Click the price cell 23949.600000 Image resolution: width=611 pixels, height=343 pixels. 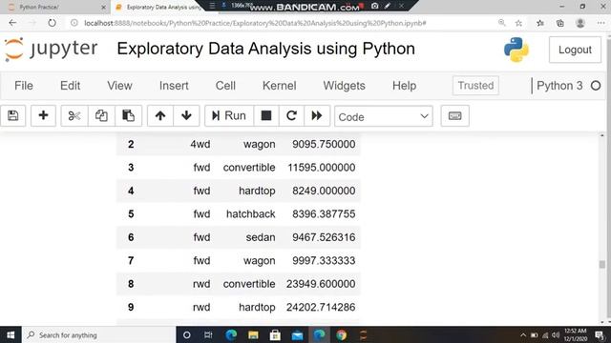[x=321, y=284]
